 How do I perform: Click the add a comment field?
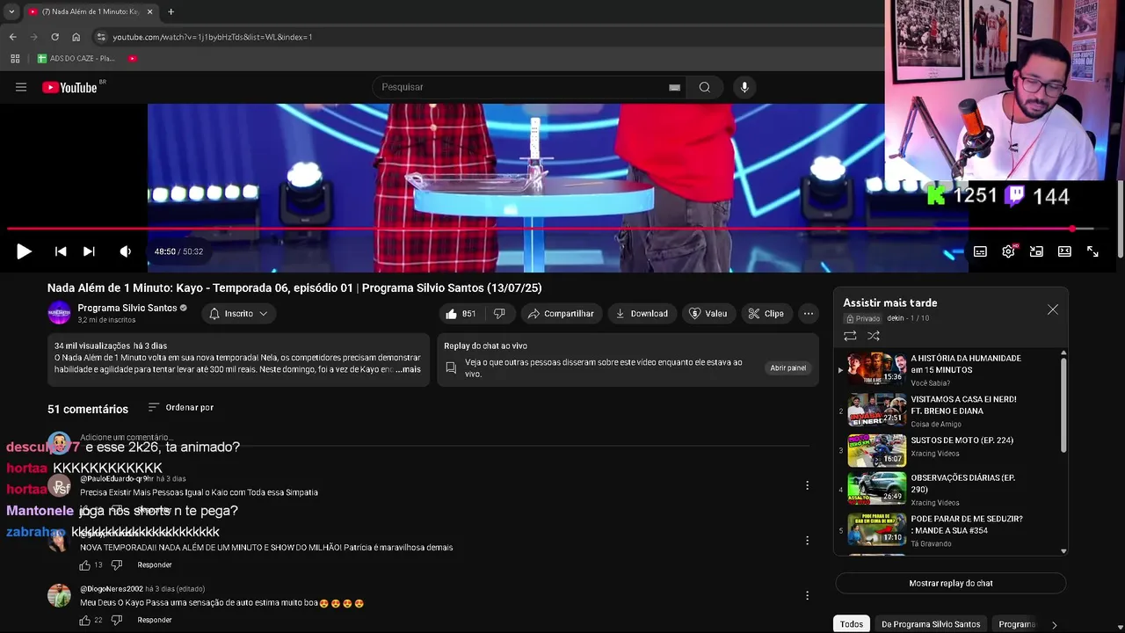click(x=444, y=438)
